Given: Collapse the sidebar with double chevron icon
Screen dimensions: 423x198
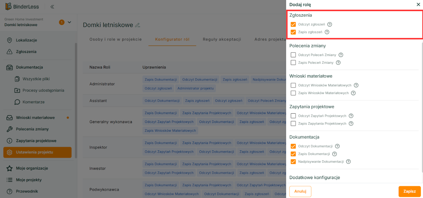Looking at the screenshot, I should click(x=52, y=7).
